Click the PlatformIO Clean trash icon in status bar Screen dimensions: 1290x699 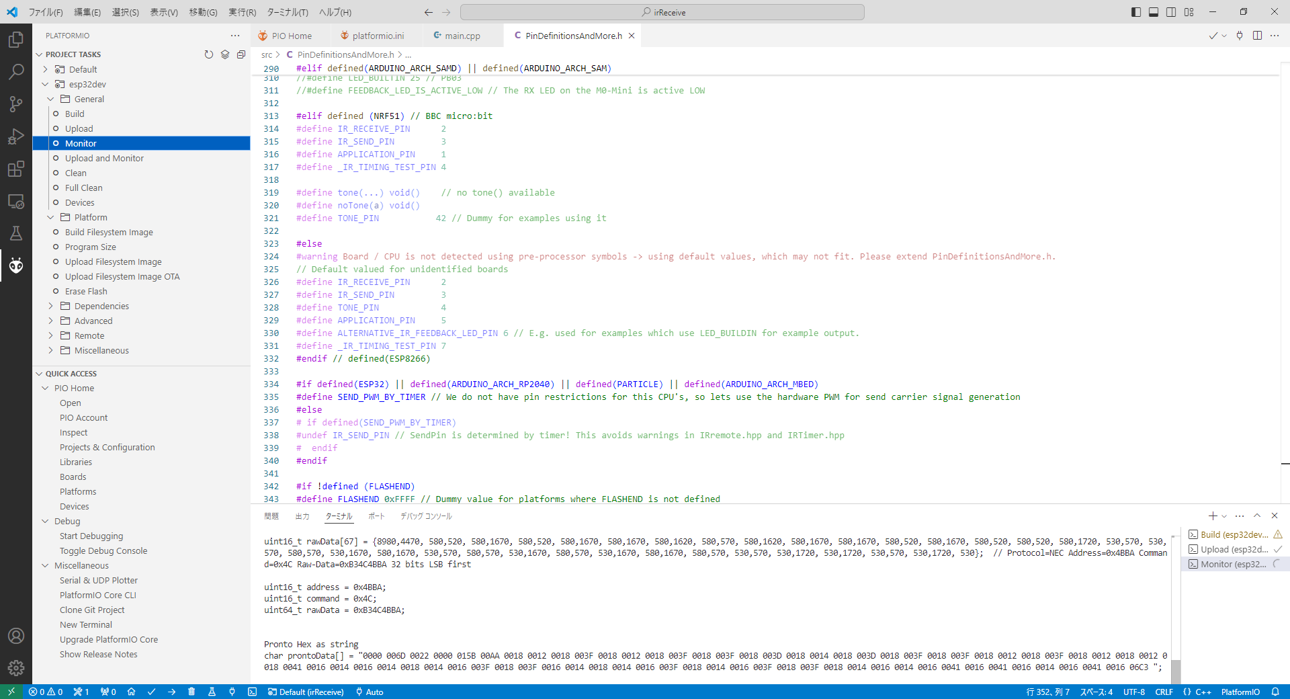point(191,692)
